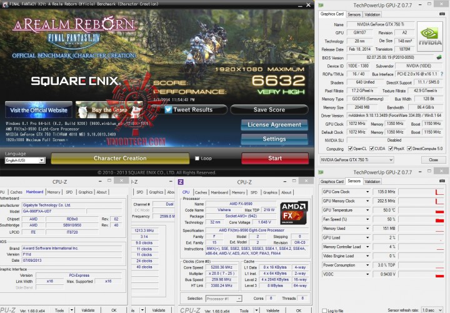Open the Power Consumption sensor dropdown
The width and height of the screenshot is (450, 313).
coord(367,265)
